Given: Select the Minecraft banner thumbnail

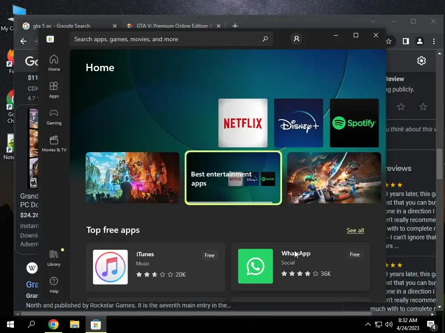Looking at the screenshot, I should 133,177.
